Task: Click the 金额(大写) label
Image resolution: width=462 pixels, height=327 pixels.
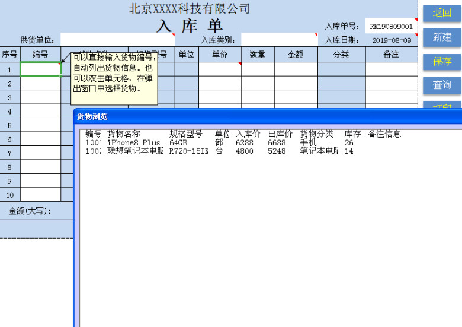Action: point(30,211)
